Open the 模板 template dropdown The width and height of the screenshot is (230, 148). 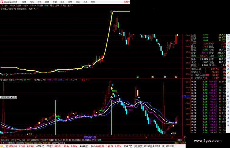point(180,140)
